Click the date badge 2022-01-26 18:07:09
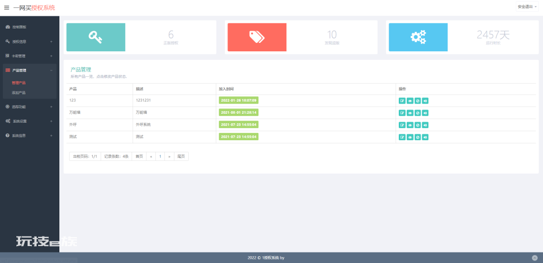This screenshot has height=263, width=543. pyautogui.click(x=239, y=100)
